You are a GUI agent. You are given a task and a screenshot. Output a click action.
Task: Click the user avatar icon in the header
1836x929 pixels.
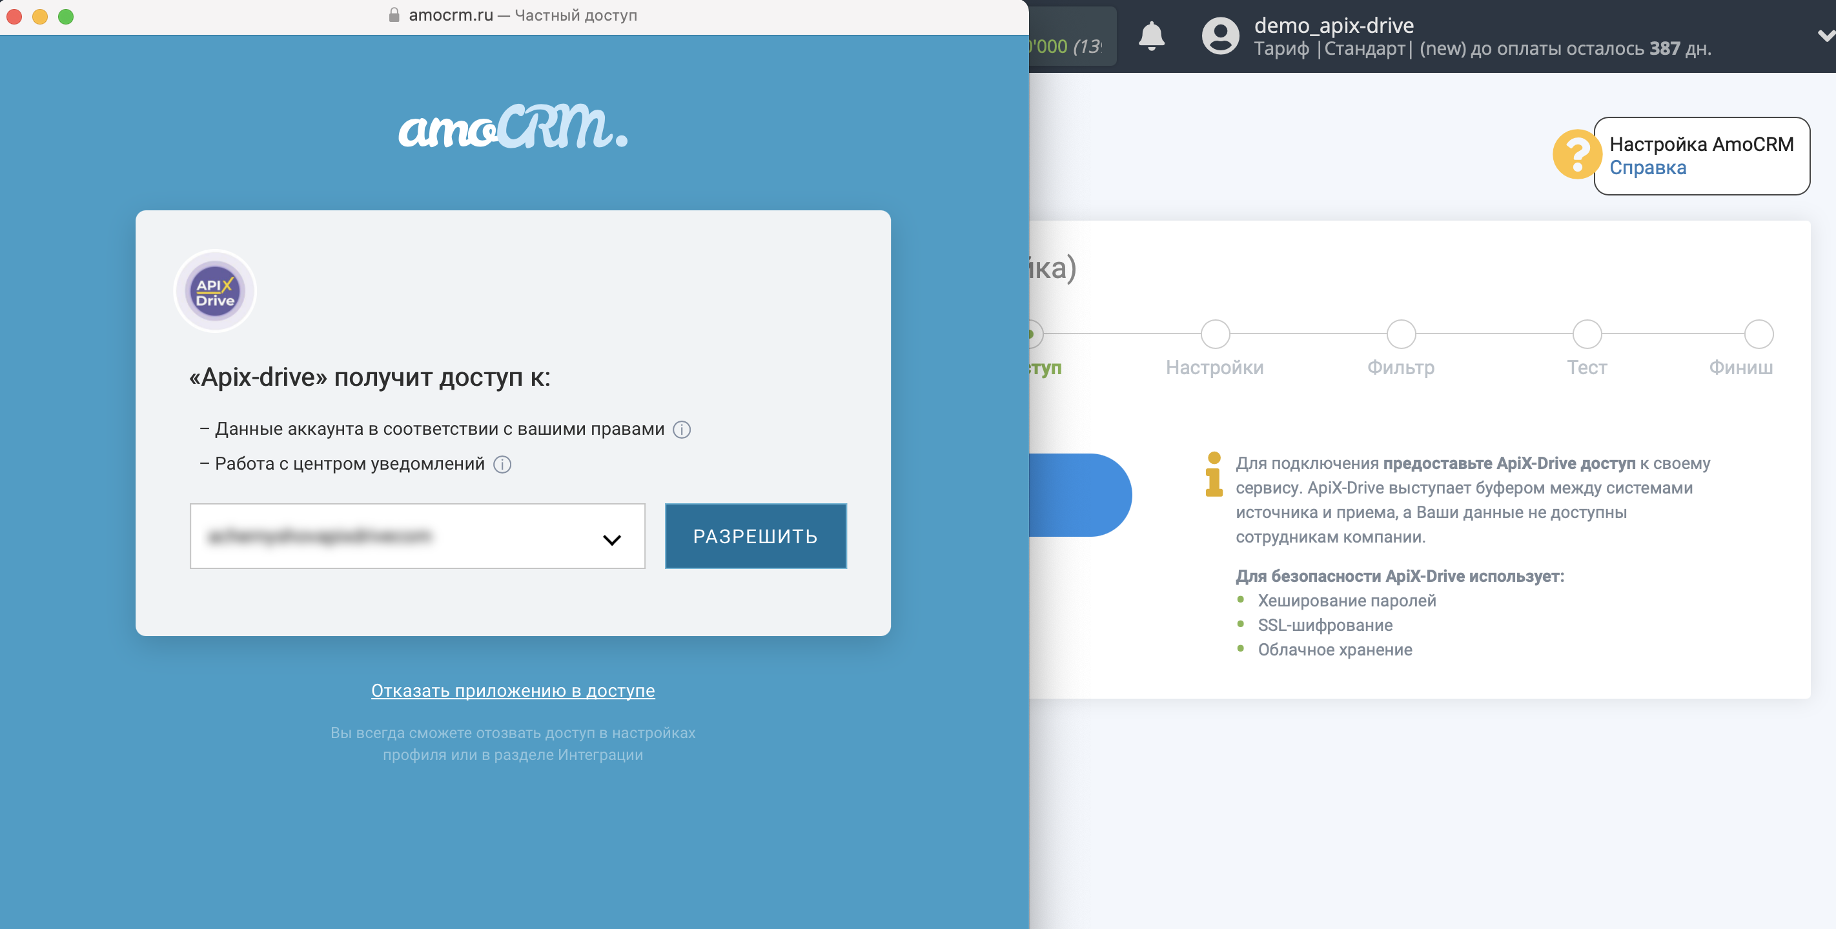click(x=1220, y=35)
